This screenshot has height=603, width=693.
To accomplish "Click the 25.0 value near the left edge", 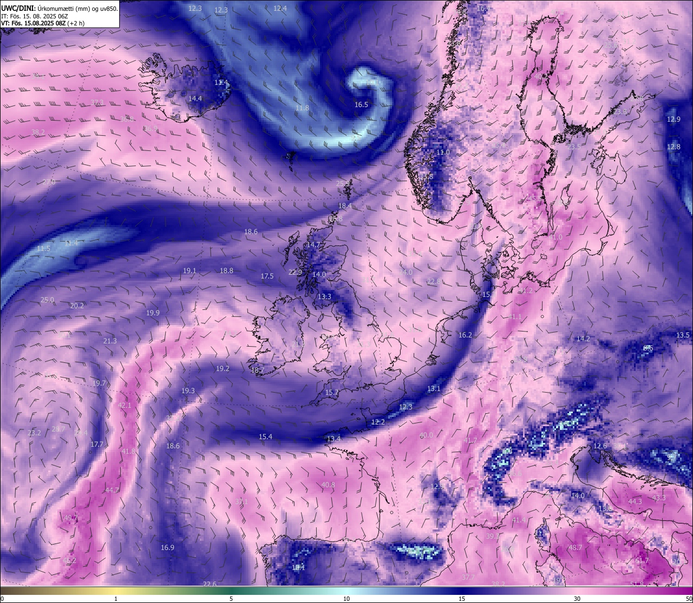I will click(x=48, y=300).
